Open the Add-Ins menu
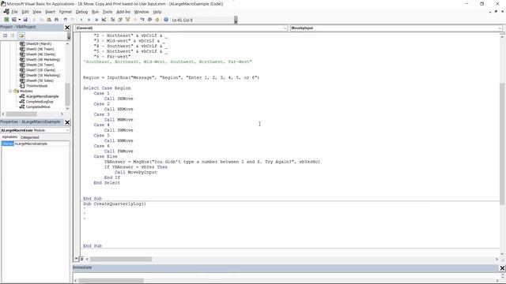This screenshot has width=506, height=284. click(x=123, y=12)
